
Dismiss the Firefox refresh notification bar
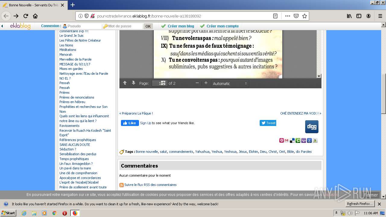[379, 204]
